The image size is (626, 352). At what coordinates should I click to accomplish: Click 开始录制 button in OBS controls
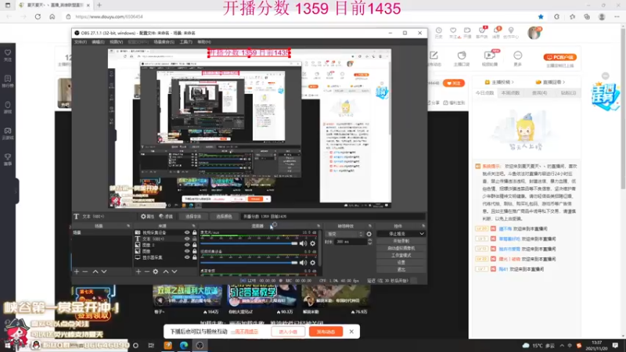coord(401,241)
